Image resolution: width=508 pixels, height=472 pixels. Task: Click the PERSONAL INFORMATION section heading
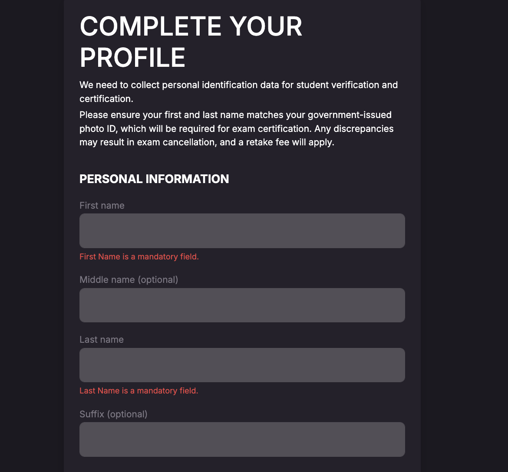154,179
